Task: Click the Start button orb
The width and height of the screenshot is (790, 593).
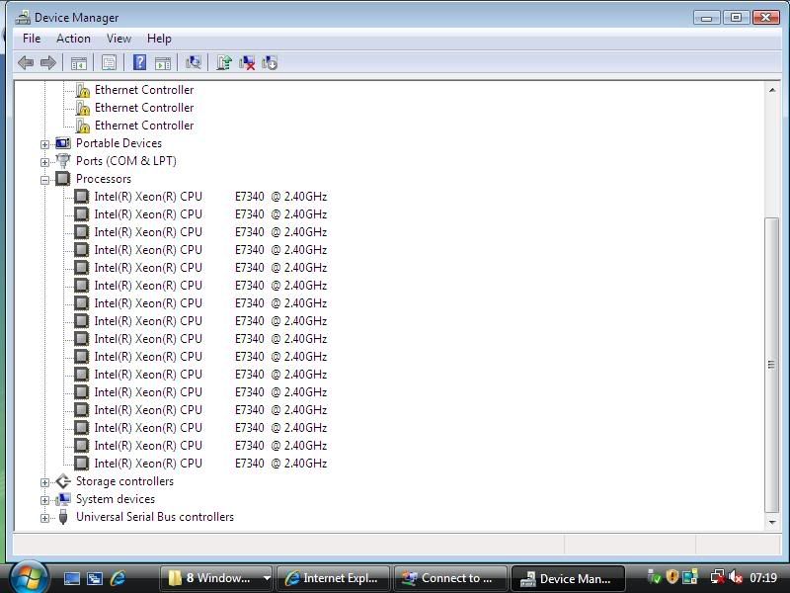Action: point(29,576)
